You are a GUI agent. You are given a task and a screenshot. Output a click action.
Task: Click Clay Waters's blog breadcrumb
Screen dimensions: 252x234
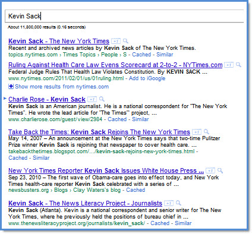[x=97, y=190]
